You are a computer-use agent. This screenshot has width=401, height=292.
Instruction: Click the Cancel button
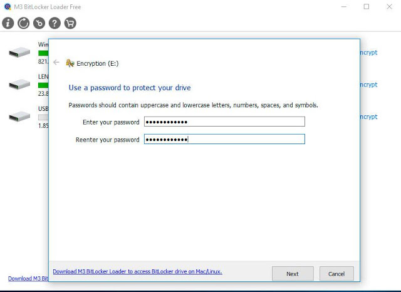pyautogui.click(x=336, y=274)
